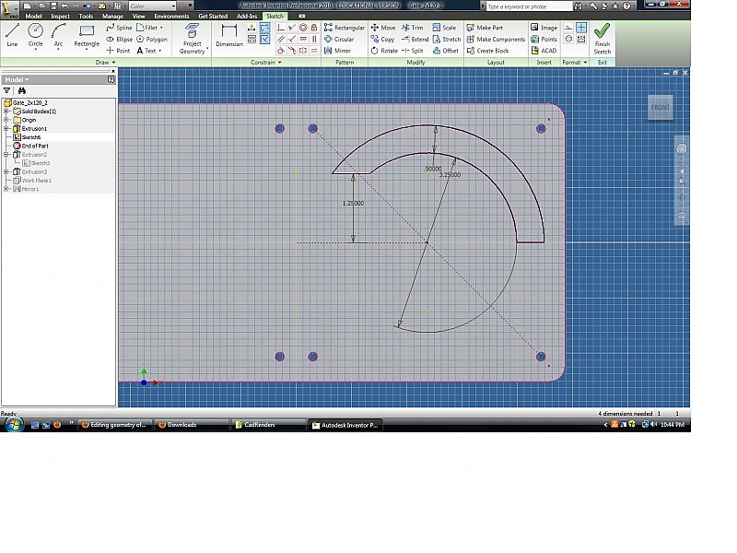737x553 pixels.
Task: Toggle driven dimension format button
Action: tap(581, 39)
